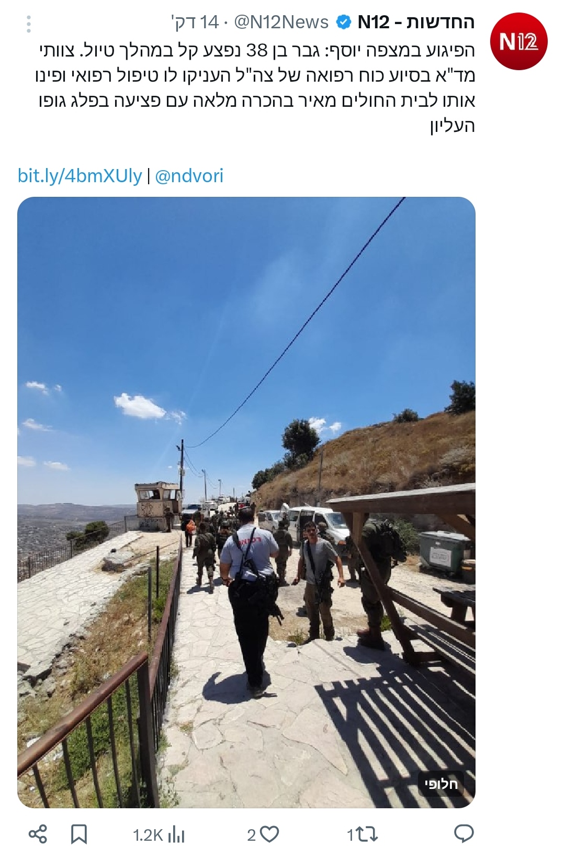565x858 pixels.
Task: Open the @ndvori mention
Action: (189, 175)
